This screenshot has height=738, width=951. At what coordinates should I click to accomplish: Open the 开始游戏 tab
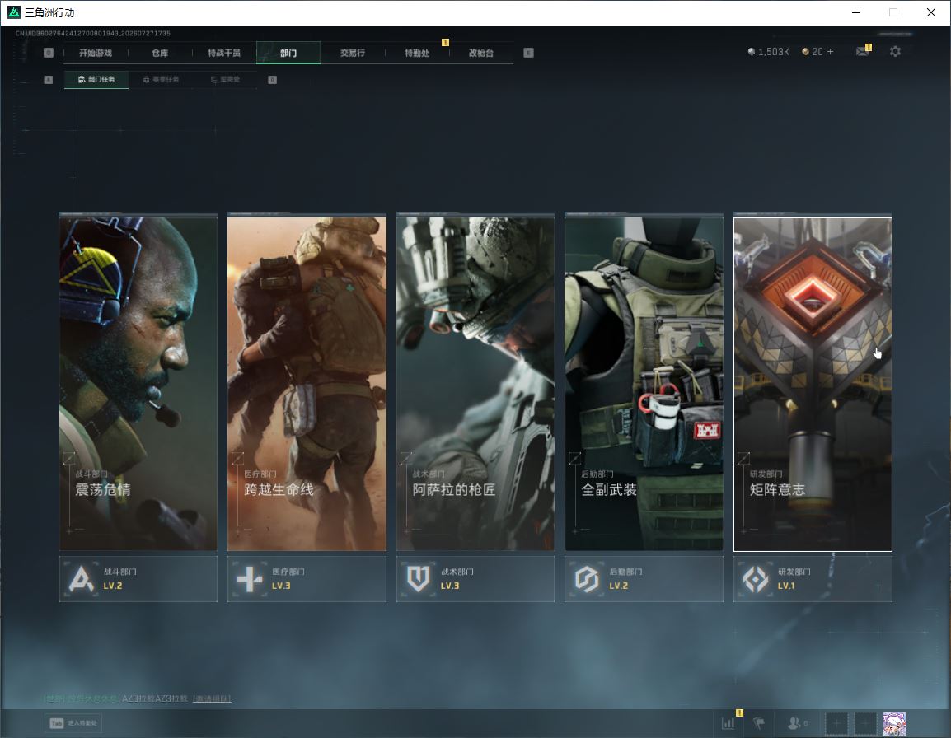click(x=96, y=53)
